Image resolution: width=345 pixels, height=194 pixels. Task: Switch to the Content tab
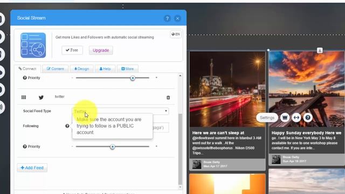55,69
